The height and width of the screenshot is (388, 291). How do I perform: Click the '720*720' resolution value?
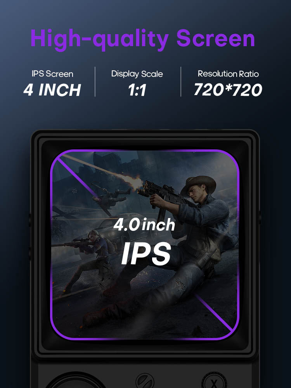[228, 89]
